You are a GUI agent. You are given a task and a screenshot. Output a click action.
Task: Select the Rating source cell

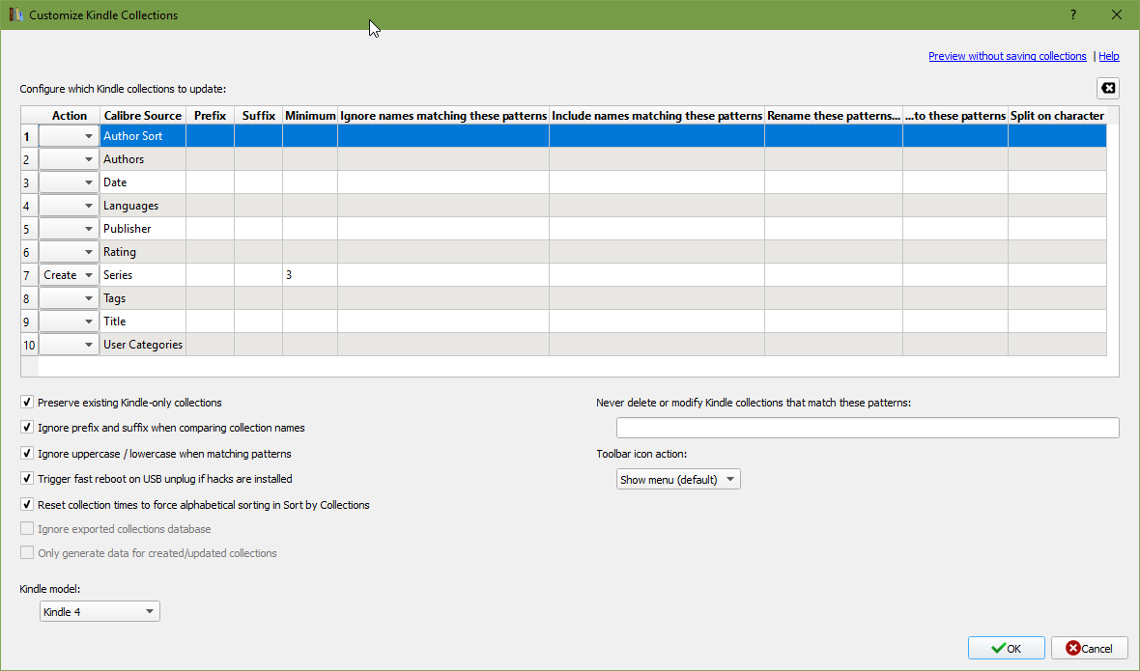(x=143, y=252)
